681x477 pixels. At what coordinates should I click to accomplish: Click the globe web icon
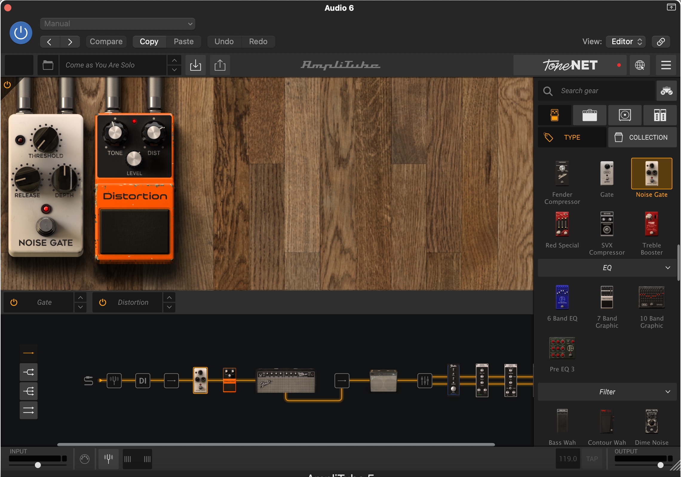click(639, 65)
